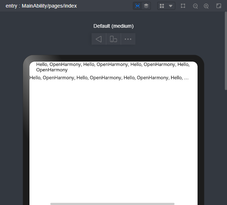Click the Default (medium) device label

coord(114,26)
